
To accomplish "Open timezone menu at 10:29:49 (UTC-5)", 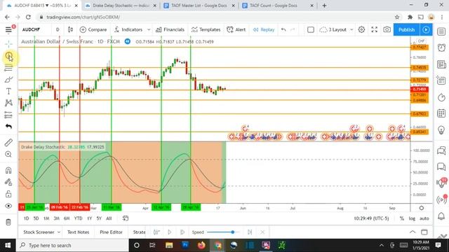I will (x=371, y=218).
